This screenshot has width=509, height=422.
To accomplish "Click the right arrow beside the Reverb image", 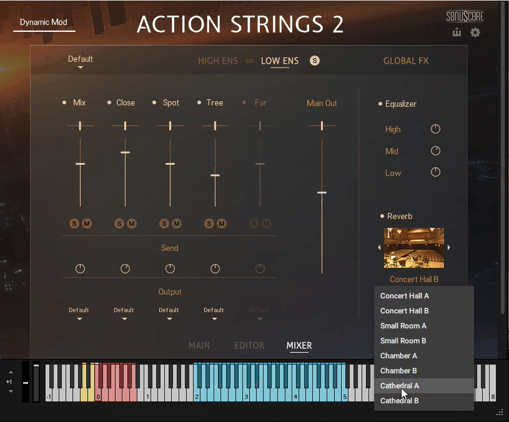I will pos(448,247).
